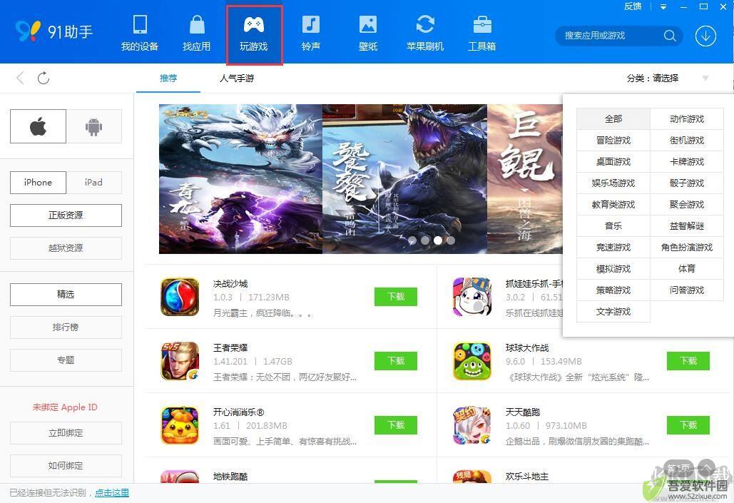Image resolution: width=734 pixels, height=503 pixels.
Task: Switch to Apple platform
Action: 38,126
